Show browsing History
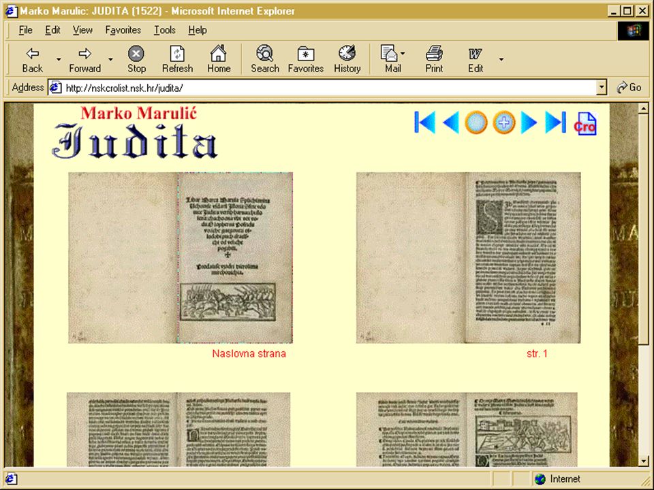654x490 pixels. coord(347,60)
